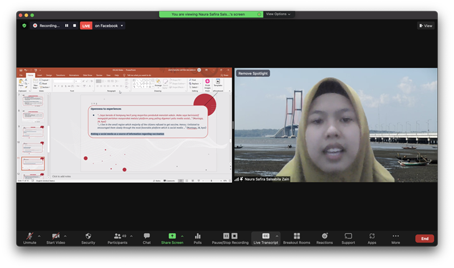Click the green encryption shield icon
Viewport: 454px width, 268px height.
pyautogui.click(x=24, y=26)
